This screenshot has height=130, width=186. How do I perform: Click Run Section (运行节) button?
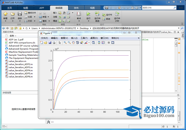coord(107,15)
